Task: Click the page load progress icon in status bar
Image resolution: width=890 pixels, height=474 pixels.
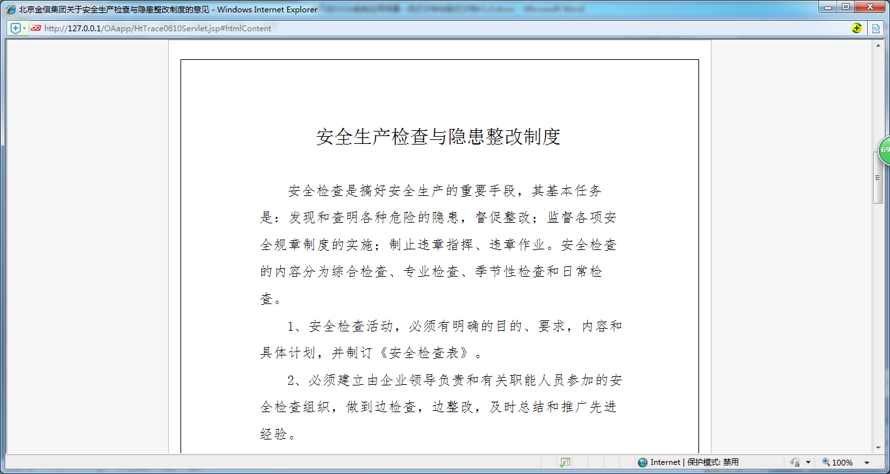Action: coord(564,462)
